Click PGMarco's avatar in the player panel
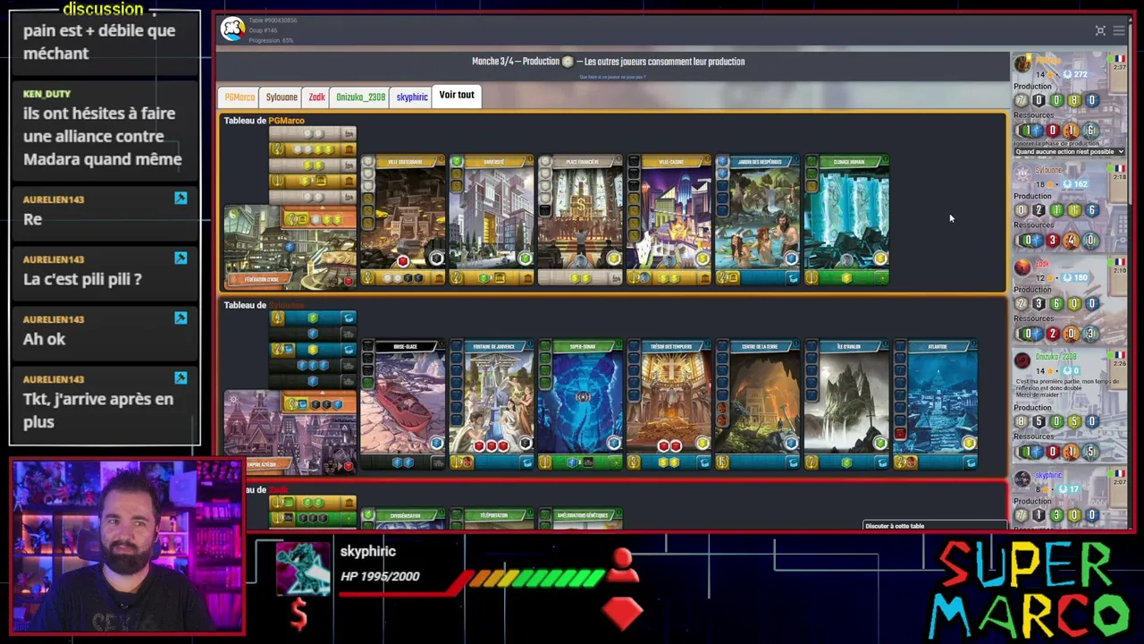 [1022, 64]
